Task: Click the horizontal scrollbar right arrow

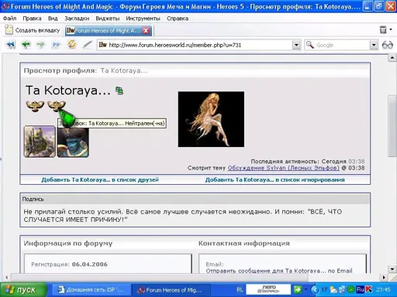Action: tap(384, 278)
